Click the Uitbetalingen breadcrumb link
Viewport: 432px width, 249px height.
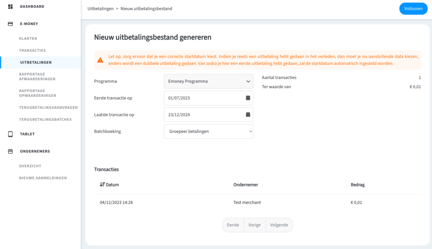tap(100, 8)
